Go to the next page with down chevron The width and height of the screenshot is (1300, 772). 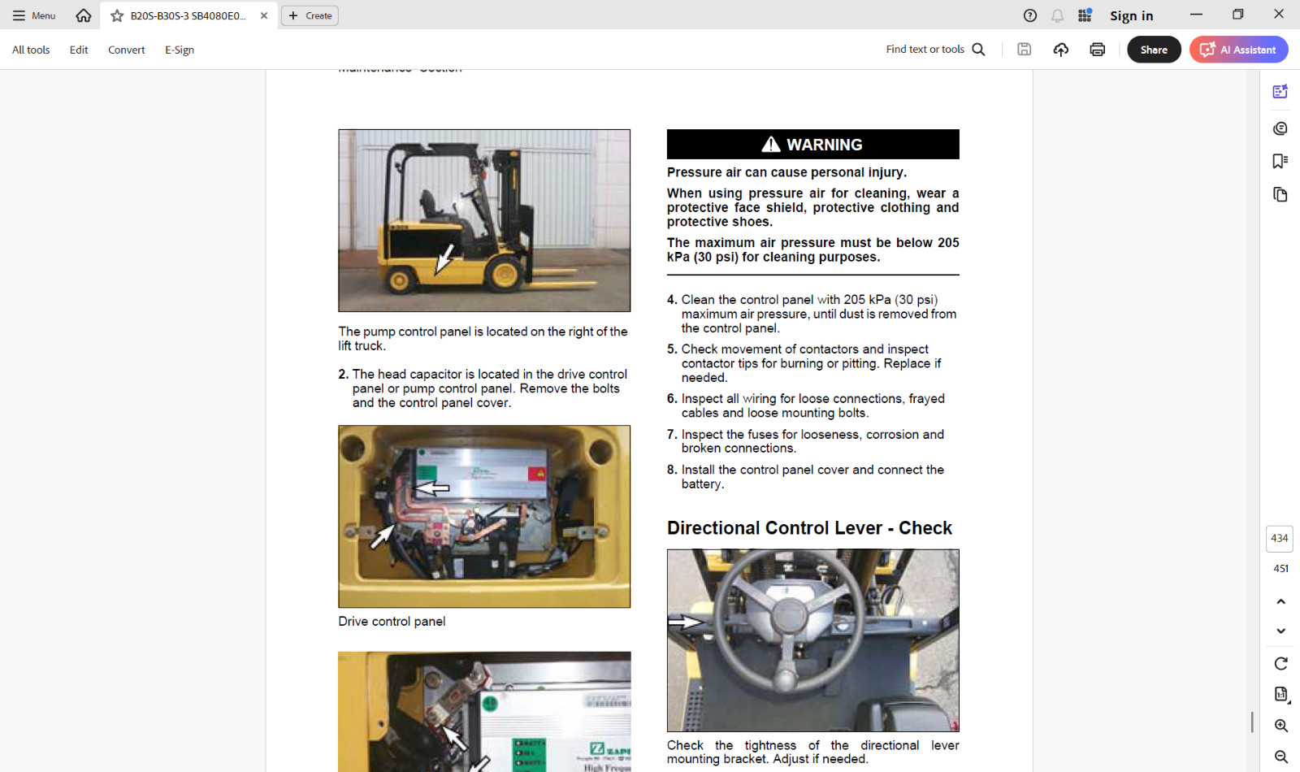[1280, 631]
